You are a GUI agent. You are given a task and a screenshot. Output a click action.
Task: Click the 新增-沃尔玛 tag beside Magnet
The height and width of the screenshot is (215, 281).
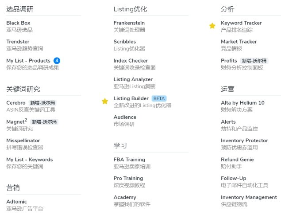tap(44, 122)
